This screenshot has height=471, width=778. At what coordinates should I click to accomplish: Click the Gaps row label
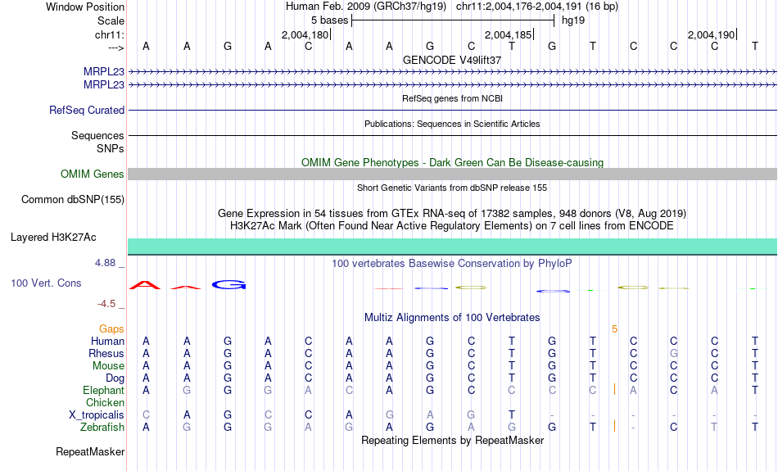click(111, 329)
